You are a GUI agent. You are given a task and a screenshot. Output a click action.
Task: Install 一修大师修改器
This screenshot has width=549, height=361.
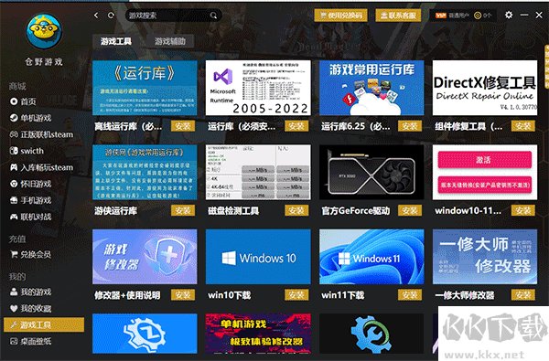[523, 295]
